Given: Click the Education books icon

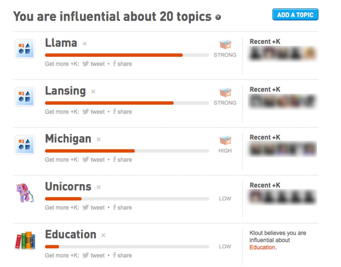Looking at the screenshot, I should coord(25,240).
